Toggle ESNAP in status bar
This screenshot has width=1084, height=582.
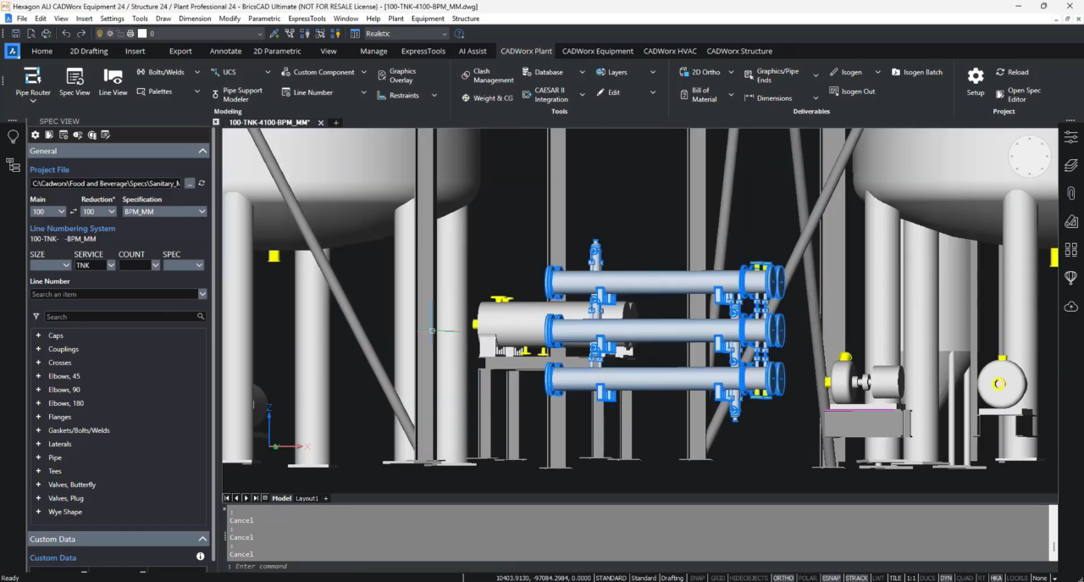831,578
